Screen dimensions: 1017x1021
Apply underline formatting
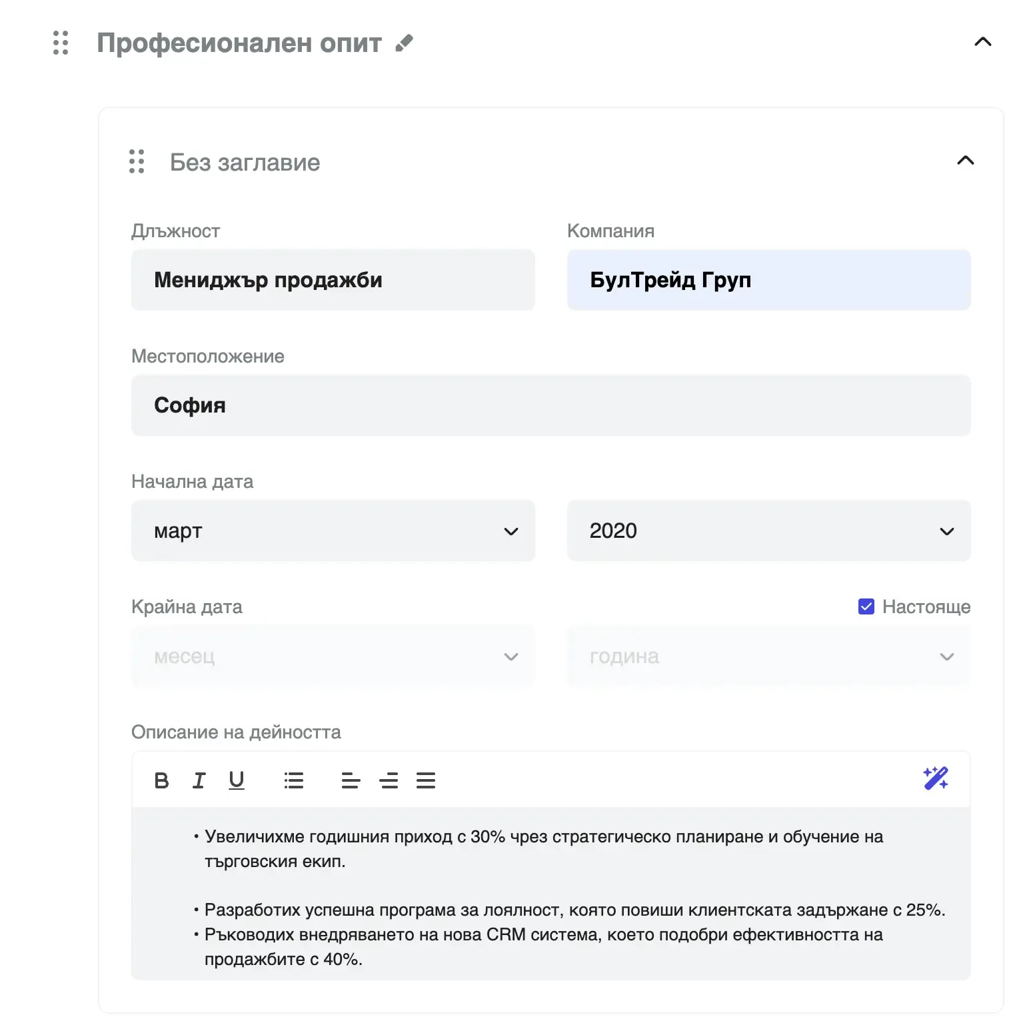(237, 780)
